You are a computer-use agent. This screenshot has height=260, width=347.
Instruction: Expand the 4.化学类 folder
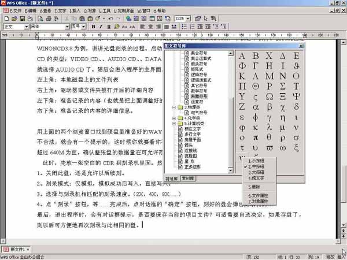pos(174,118)
